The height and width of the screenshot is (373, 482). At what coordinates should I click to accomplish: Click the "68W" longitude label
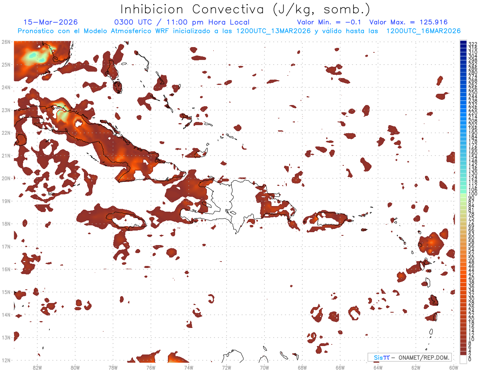[302, 367]
